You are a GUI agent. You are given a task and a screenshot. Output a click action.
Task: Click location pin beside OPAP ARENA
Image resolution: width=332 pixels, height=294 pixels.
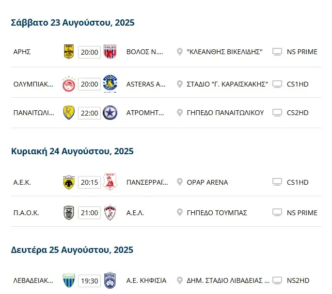[180, 182]
